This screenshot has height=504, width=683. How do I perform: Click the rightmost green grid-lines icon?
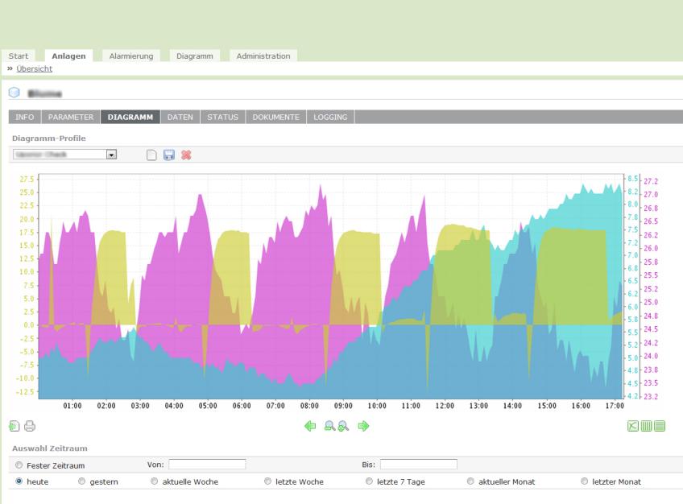[x=660, y=426]
